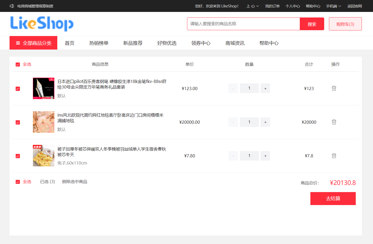The width and height of the screenshot is (373, 244).
Task: Click quantity field of ins rug carpet
Action: (x=249, y=122)
